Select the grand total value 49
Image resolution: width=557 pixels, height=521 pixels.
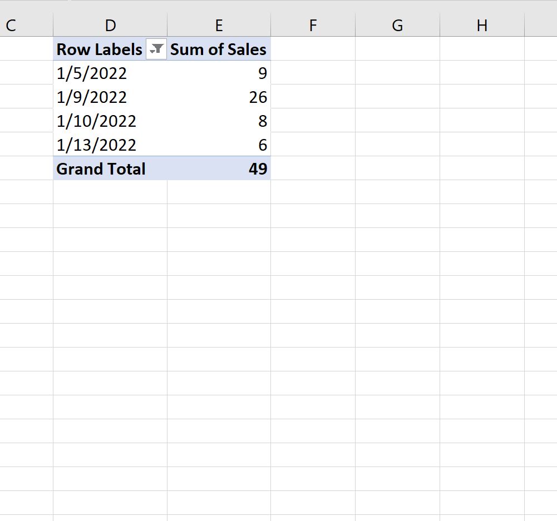tap(219, 168)
